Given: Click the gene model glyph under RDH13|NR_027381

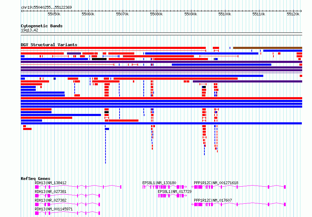Looking at the screenshot, I should tap(67, 196).
